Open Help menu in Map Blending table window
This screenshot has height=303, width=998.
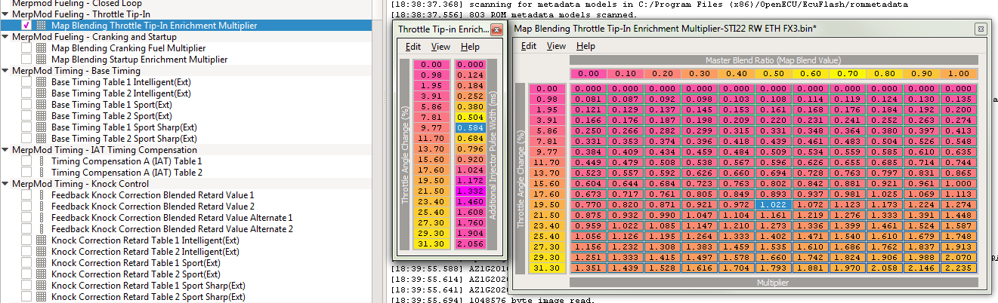click(586, 46)
